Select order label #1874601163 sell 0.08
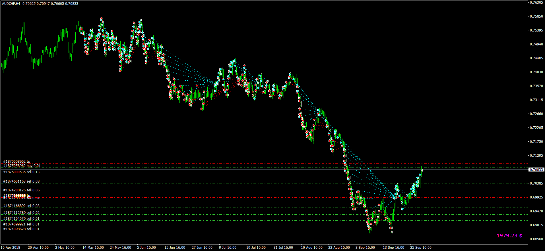The width and height of the screenshot is (545, 251). 21,181
